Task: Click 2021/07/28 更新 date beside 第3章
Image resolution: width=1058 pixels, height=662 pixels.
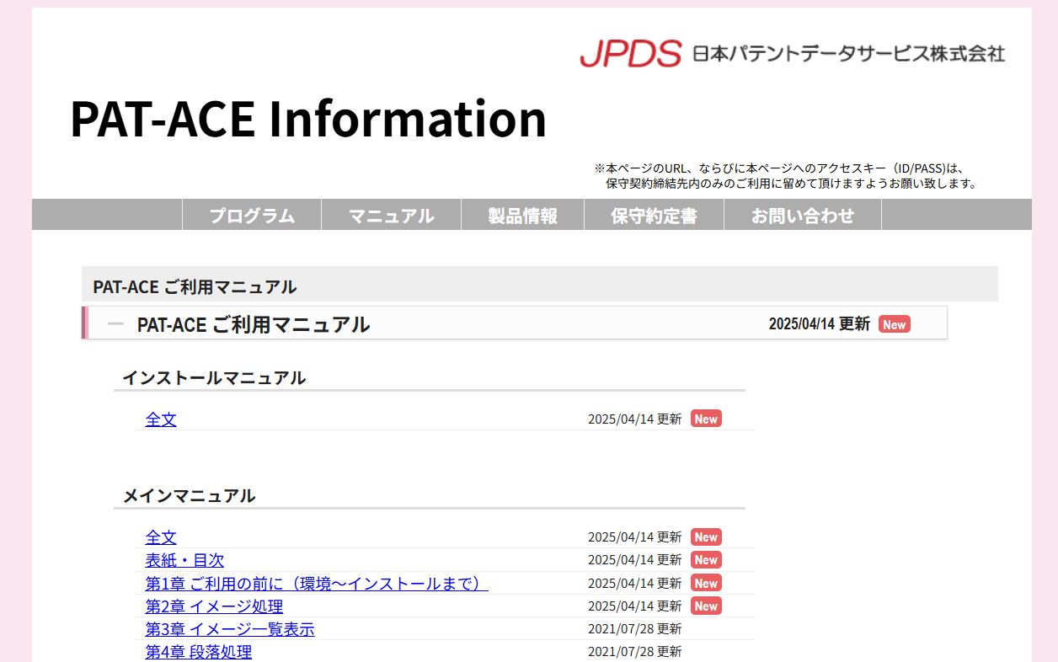Action: tap(634, 628)
